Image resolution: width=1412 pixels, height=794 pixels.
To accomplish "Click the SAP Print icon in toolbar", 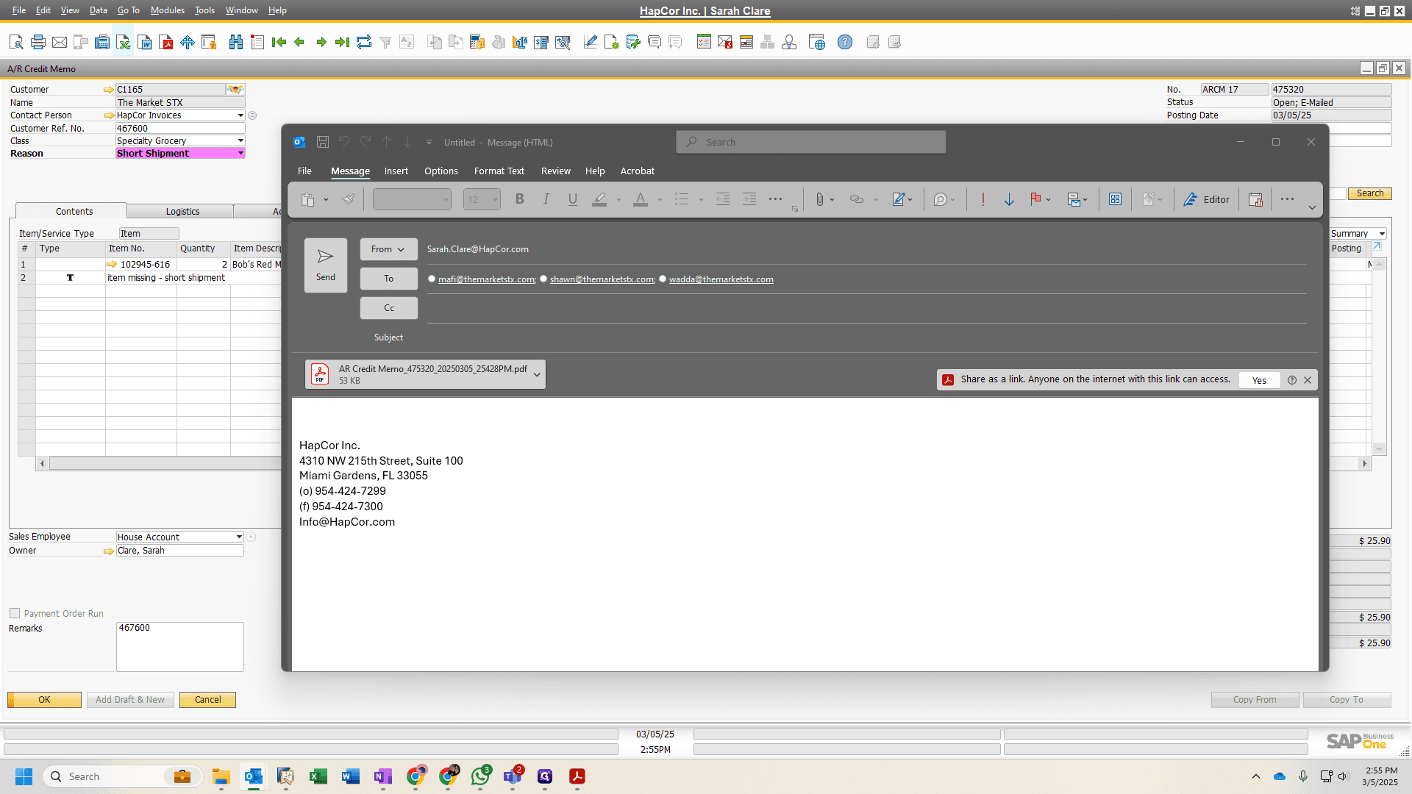I will pos(38,42).
